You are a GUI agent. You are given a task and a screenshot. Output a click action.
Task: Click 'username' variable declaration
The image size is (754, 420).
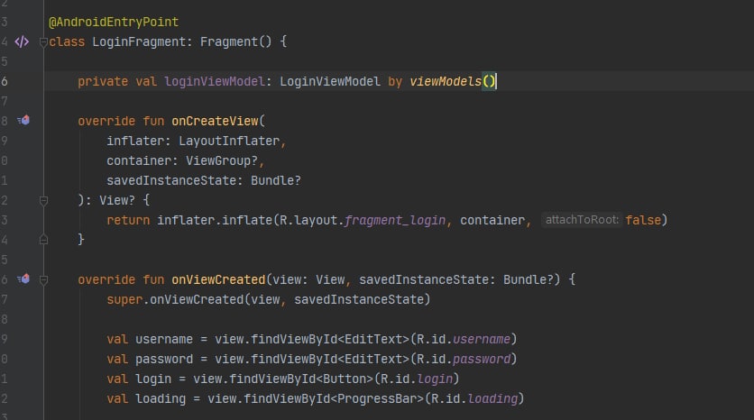pos(164,339)
